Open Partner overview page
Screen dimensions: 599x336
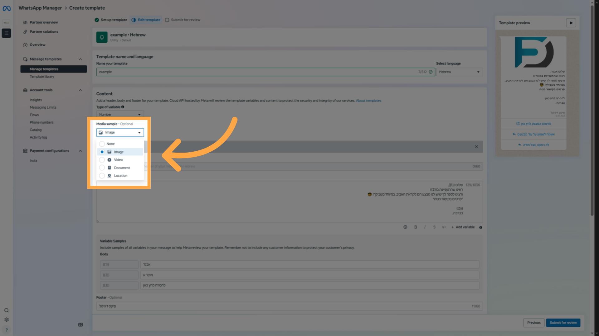coord(44,22)
